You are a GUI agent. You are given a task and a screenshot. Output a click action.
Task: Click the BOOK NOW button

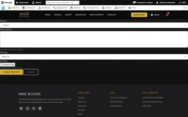pyautogui.click(x=139, y=15)
